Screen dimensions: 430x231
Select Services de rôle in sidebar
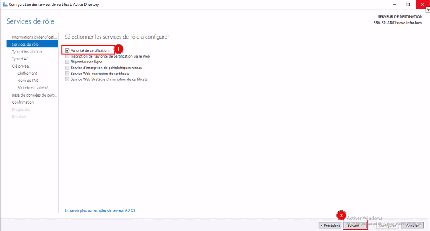(26, 44)
